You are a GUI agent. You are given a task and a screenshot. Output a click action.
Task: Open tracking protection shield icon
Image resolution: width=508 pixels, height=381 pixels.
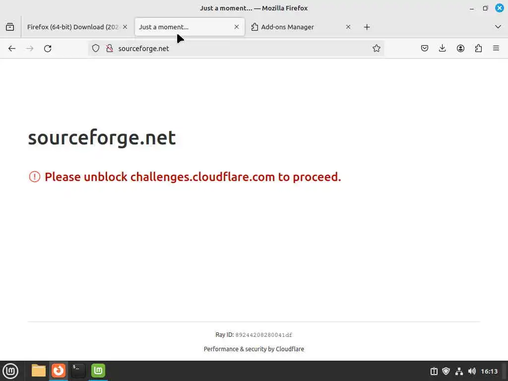tap(96, 48)
